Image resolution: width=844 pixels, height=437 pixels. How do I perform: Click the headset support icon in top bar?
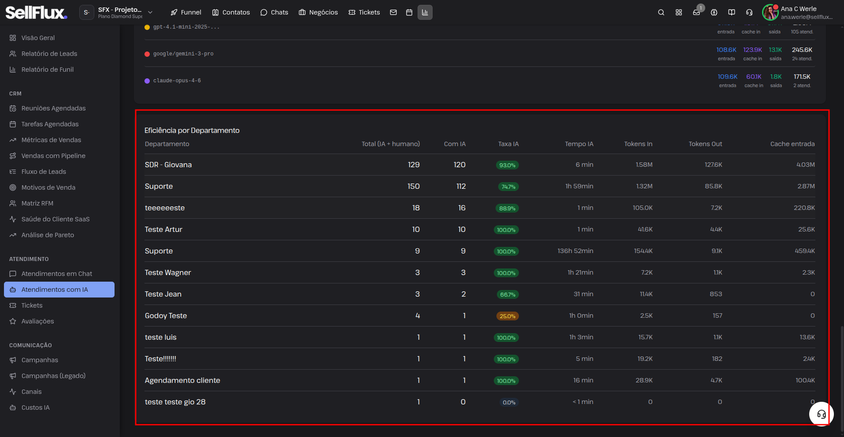pos(749,12)
